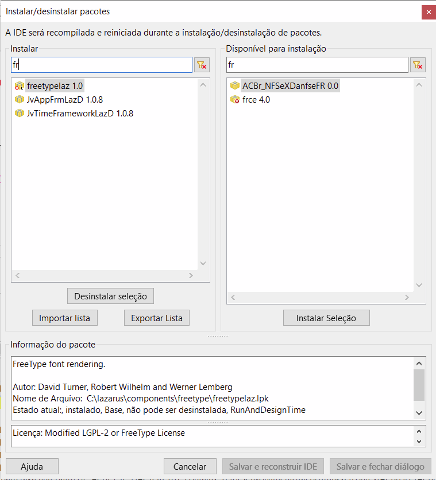Screen dimensions: 436x480
Task: Close the Instalar/desinstalar pacotes dialog
Action: point(429,12)
